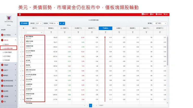Open the contact icon in red header
This screenshot has width=193, height=108.
[x=143, y=14]
